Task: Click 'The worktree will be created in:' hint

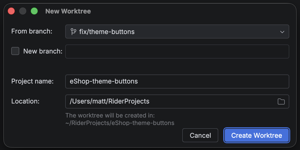Action: click(x=110, y=115)
